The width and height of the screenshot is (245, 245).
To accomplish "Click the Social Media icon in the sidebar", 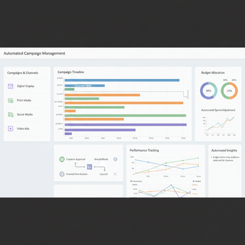I will (11, 115).
